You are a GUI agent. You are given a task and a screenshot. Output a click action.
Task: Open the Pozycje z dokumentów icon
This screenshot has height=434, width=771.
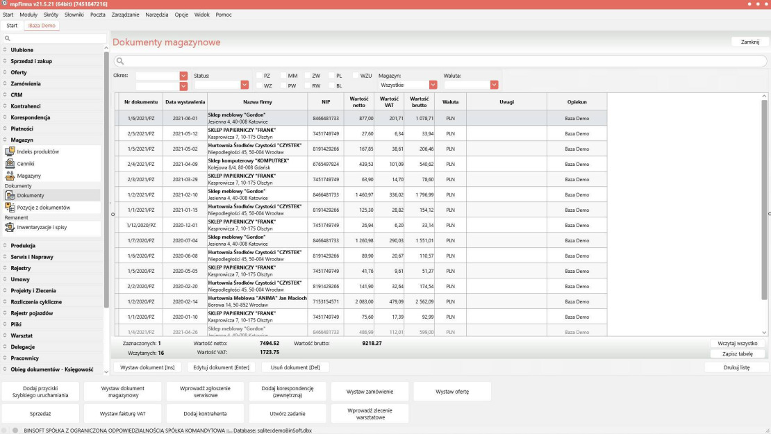(10, 208)
